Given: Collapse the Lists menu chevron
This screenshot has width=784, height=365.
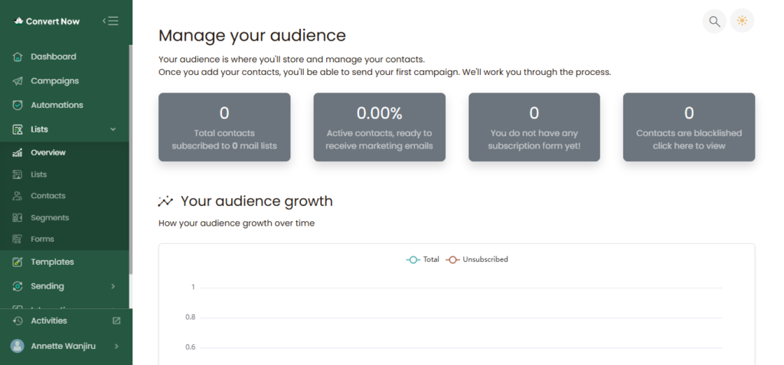Looking at the screenshot, I should pos(113,129).
